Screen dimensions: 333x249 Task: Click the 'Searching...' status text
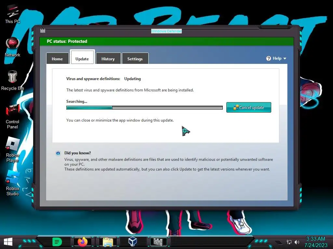(x=77, y=101)
